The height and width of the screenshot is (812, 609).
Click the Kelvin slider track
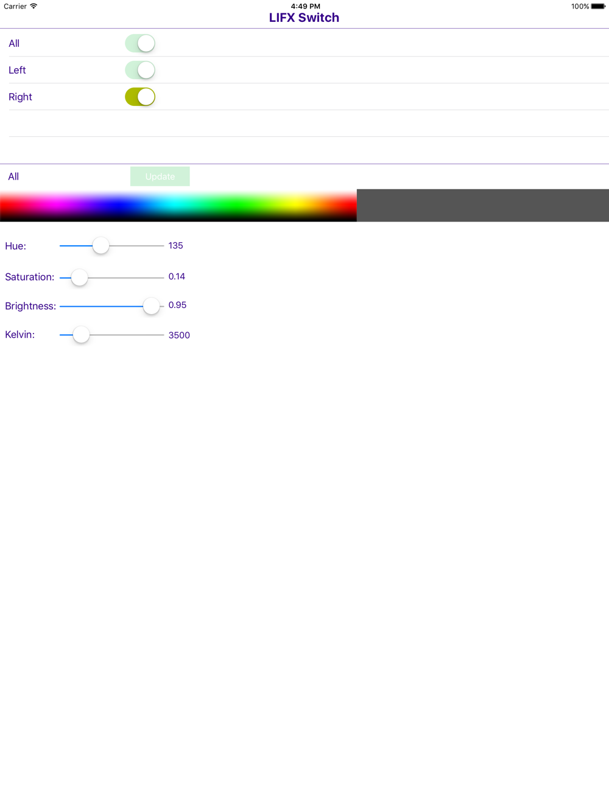(111, 335)
